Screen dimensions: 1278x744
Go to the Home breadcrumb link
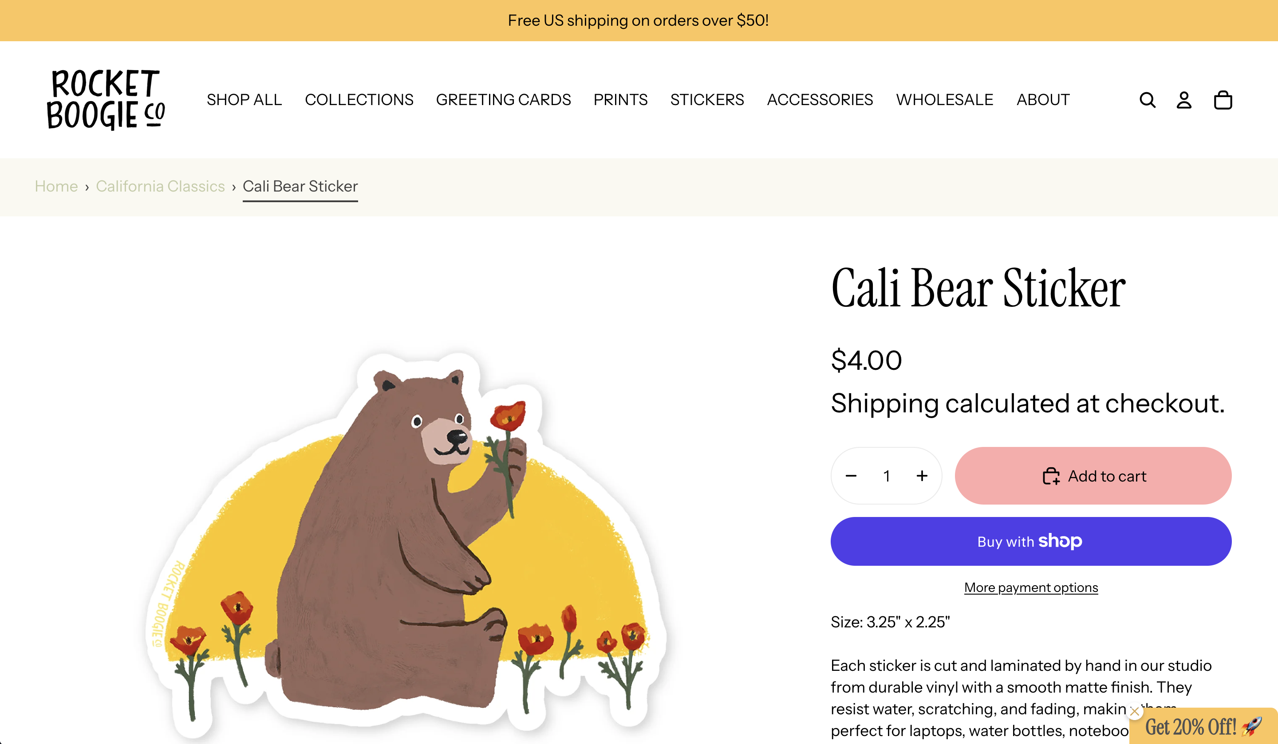56,187
